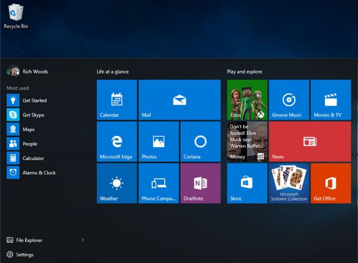The height and width of the screenshot is (263, 358).
Task: Launch the Calculator app icon
Action: tap(13, 158)
